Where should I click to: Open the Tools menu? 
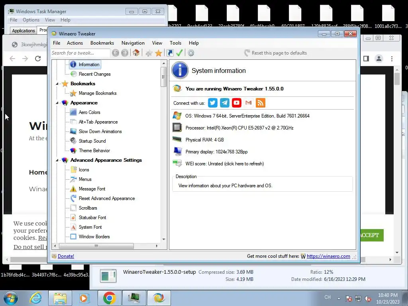point(176,43)
